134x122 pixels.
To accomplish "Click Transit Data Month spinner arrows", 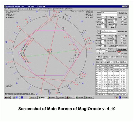I will tap(105, 36).
